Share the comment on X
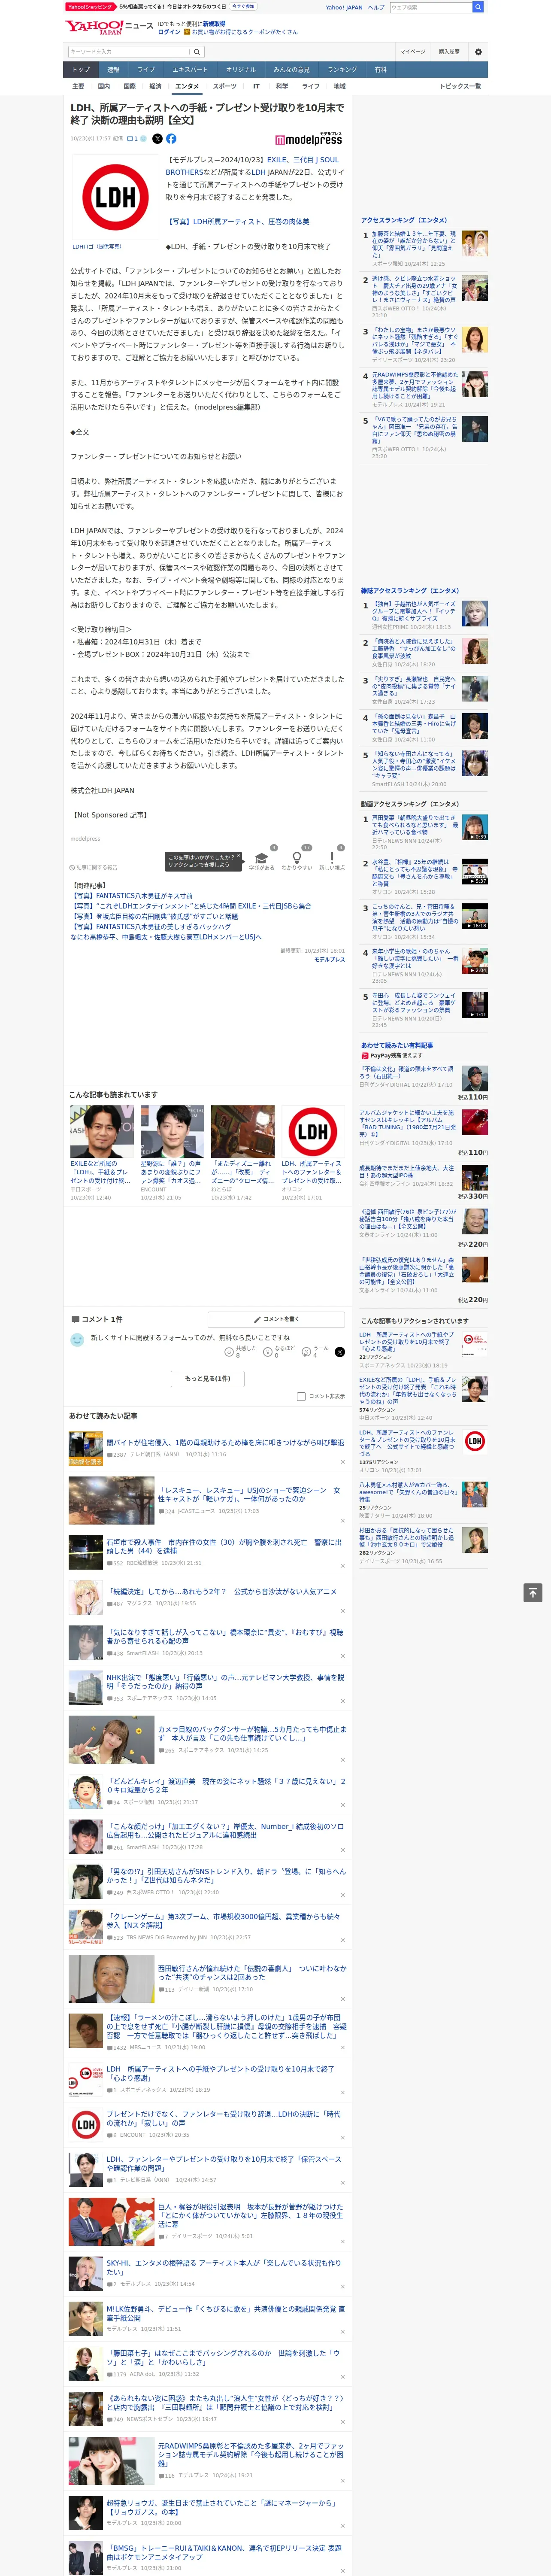Screen dimensions: 551x2576 pos(340,1351)
